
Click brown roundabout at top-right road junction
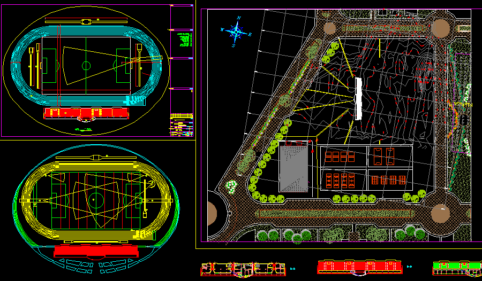(441, 28)
